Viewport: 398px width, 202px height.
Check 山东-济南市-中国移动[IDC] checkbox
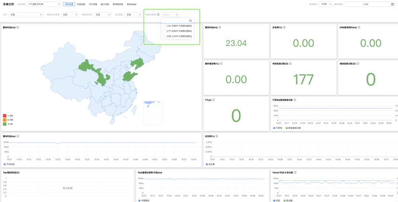click(164, 26)
